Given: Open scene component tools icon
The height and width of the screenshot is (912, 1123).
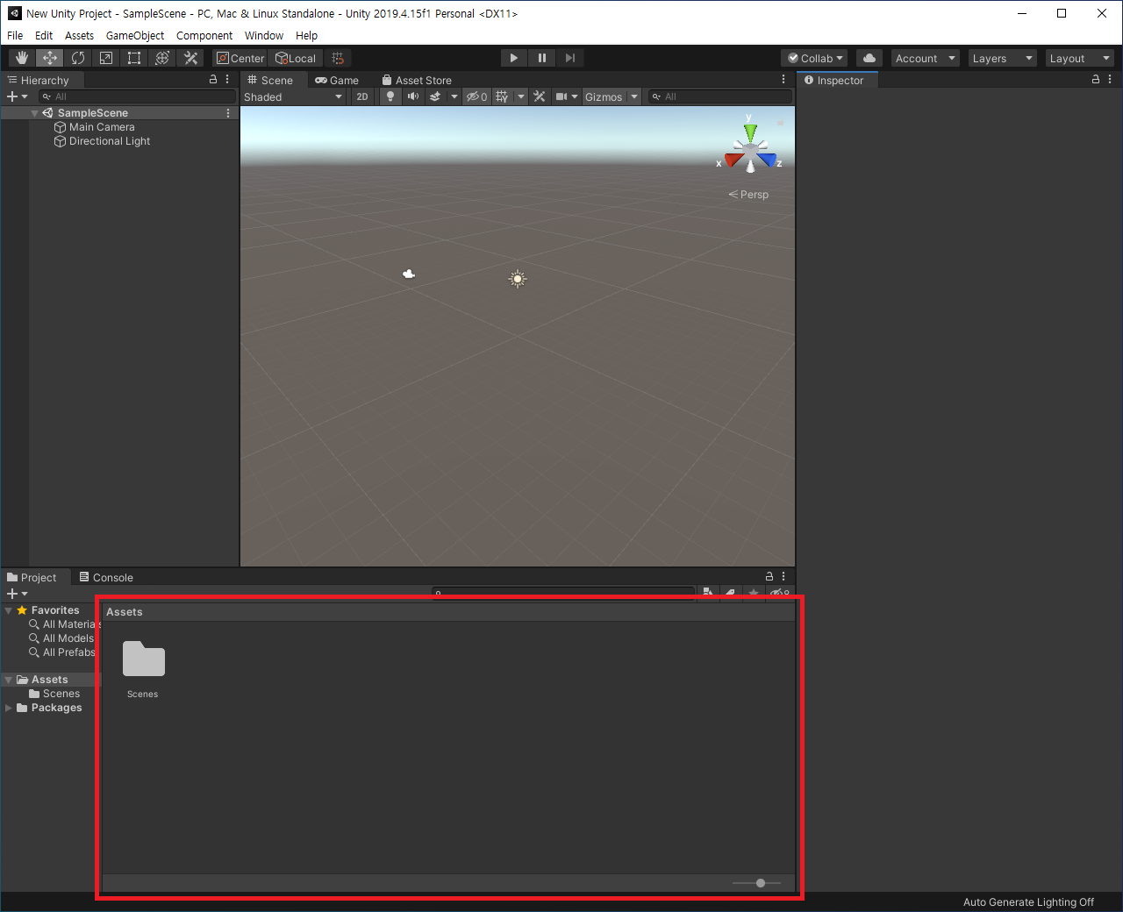Looking at the screenshot, I should [540, 96].
